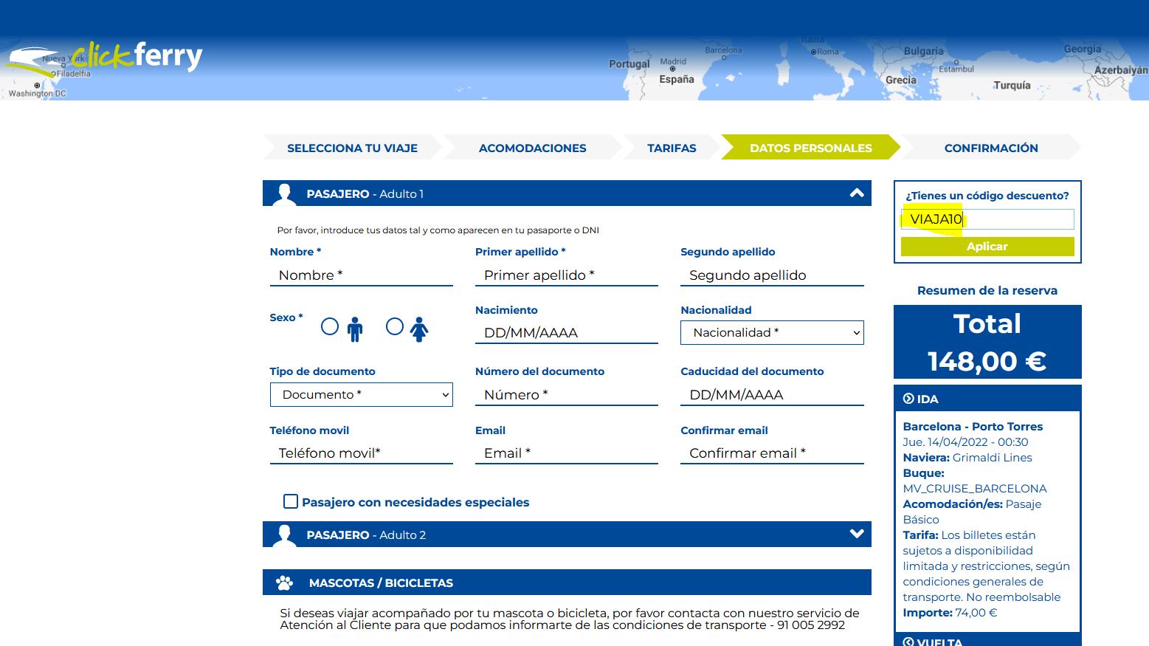Focus the Nombre input field

pyautogui.click(x=362, y=275)
